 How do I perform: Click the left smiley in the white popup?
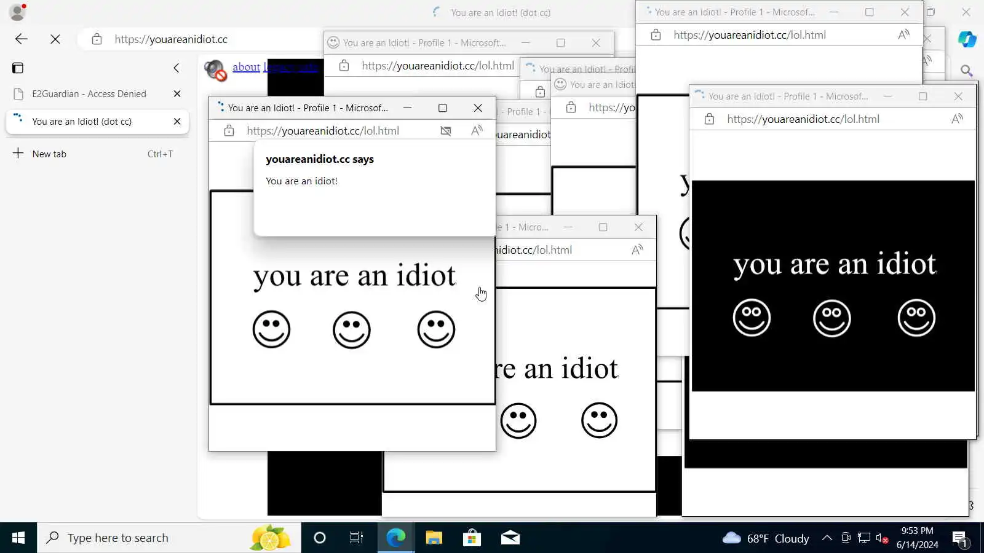tap(271, 329)
